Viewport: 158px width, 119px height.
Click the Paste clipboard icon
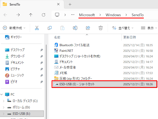point(62,28)
